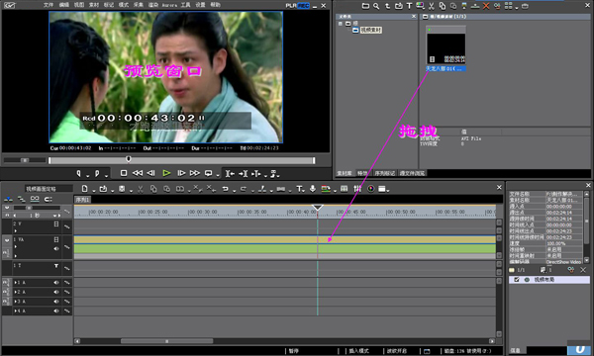Toggle video visibility on the 2 V track
Image resolution: width=594 pixels, height=356 pixels.
[x=56, y=223]
